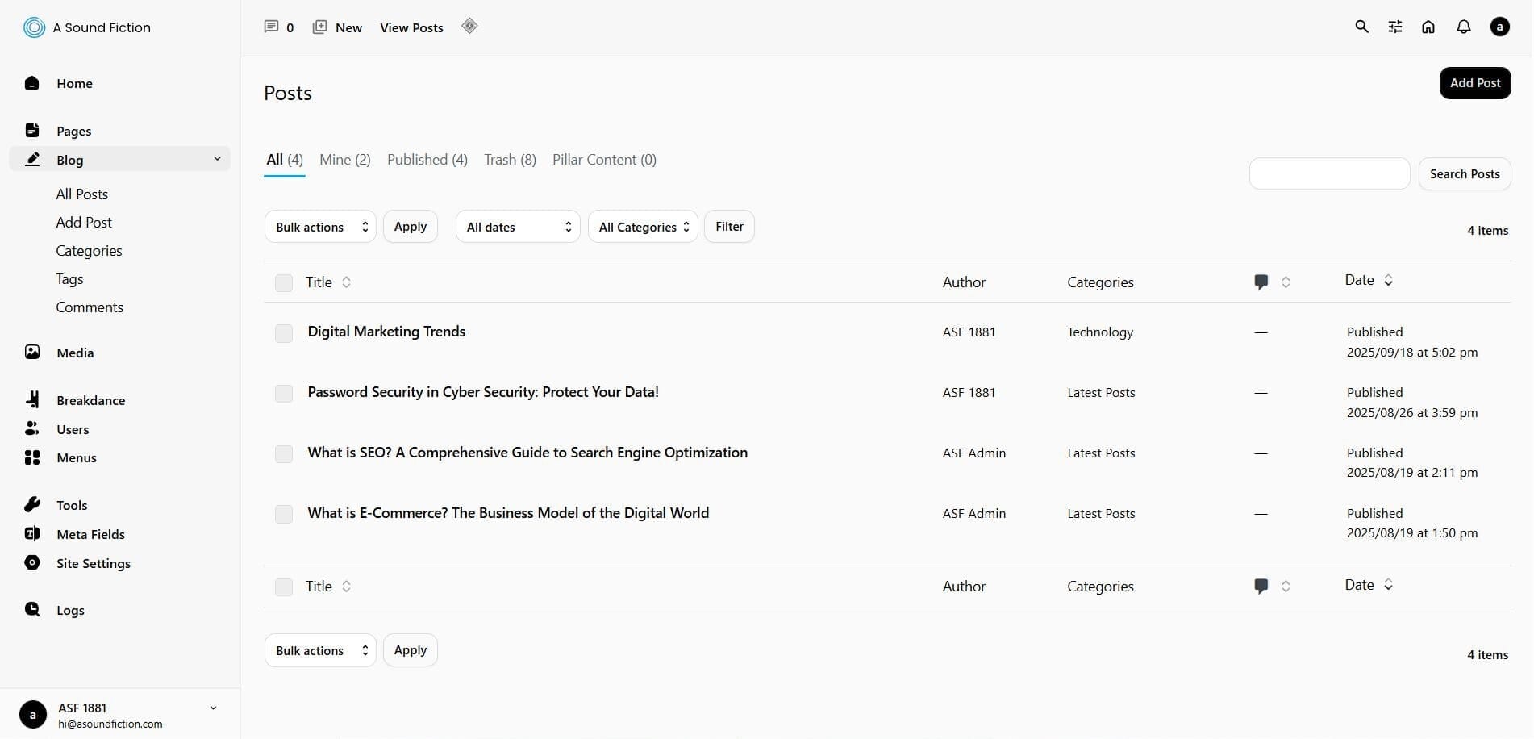Open the All Categories dropdown
The image size is (1534, 739).
tap(643, 227)
